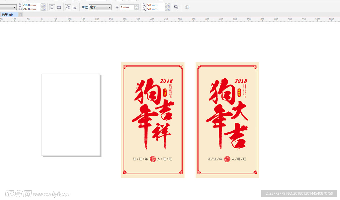The height and width of the screenshot is (200, 340).
Task: Open the 毫米 units dropdown
Action: [x=110, y=7]
